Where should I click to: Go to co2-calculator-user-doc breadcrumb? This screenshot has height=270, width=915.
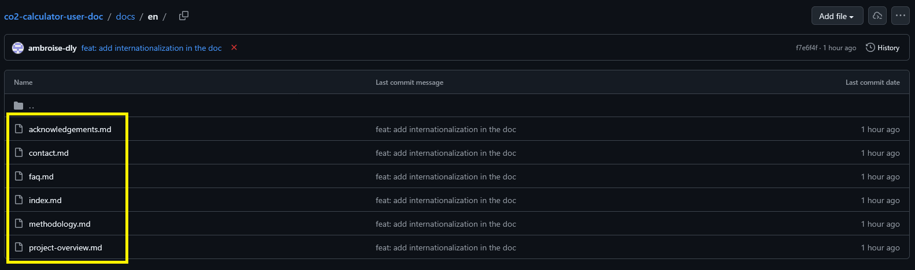click(x=54, y=17)
